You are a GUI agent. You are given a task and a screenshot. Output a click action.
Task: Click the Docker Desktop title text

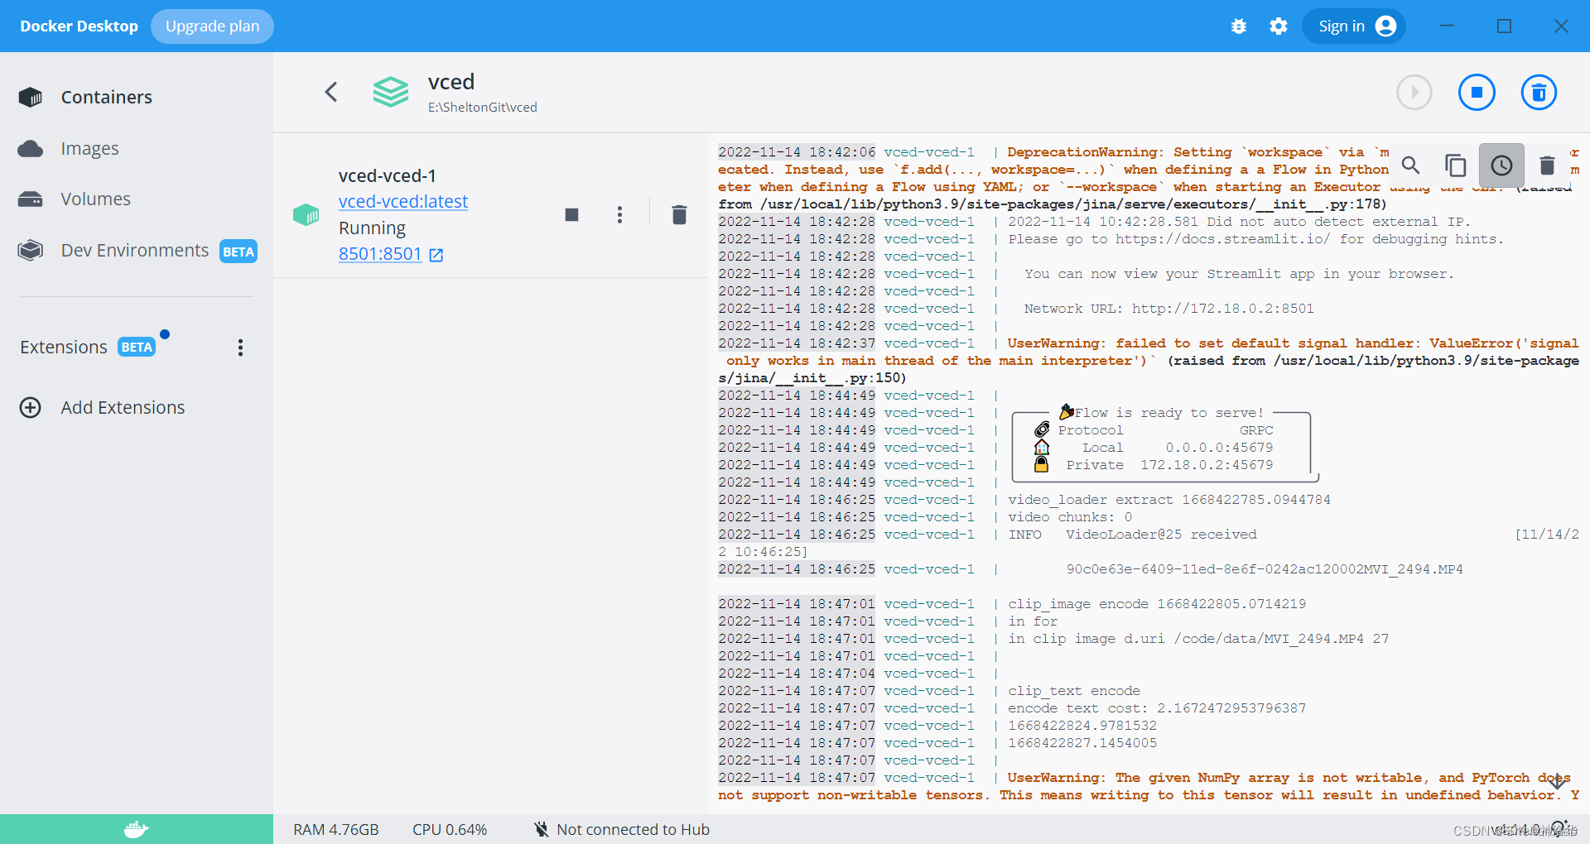[79, 26]
